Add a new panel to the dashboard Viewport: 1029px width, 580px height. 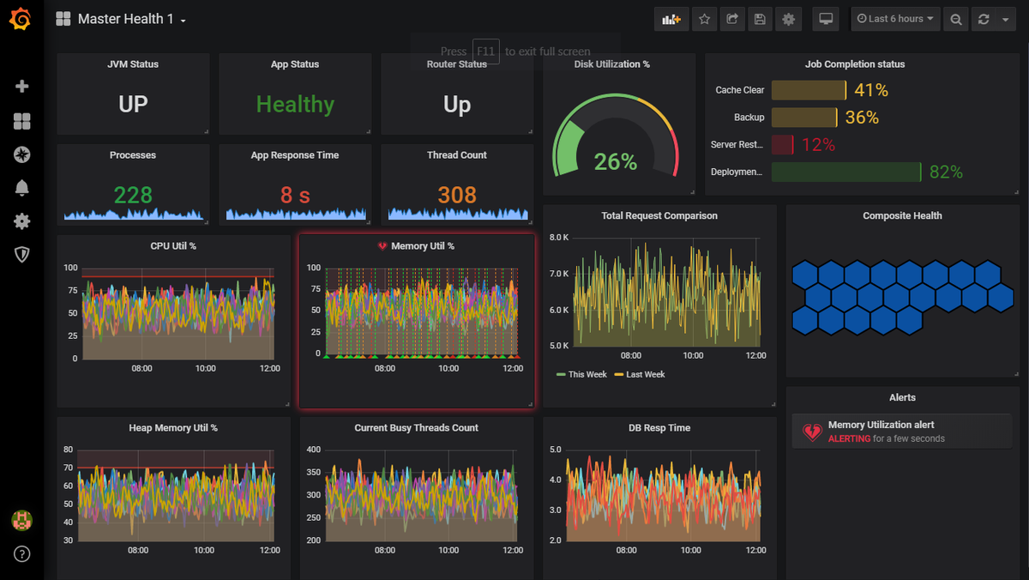pos(671,18)
